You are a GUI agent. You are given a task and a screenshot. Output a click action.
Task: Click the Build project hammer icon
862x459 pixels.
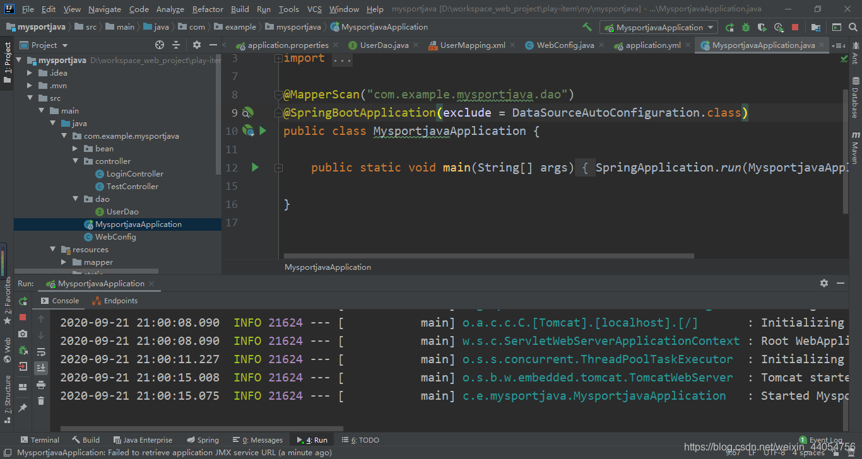click(x=587, y=27)
